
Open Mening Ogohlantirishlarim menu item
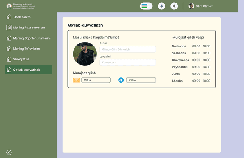point(32,38)
